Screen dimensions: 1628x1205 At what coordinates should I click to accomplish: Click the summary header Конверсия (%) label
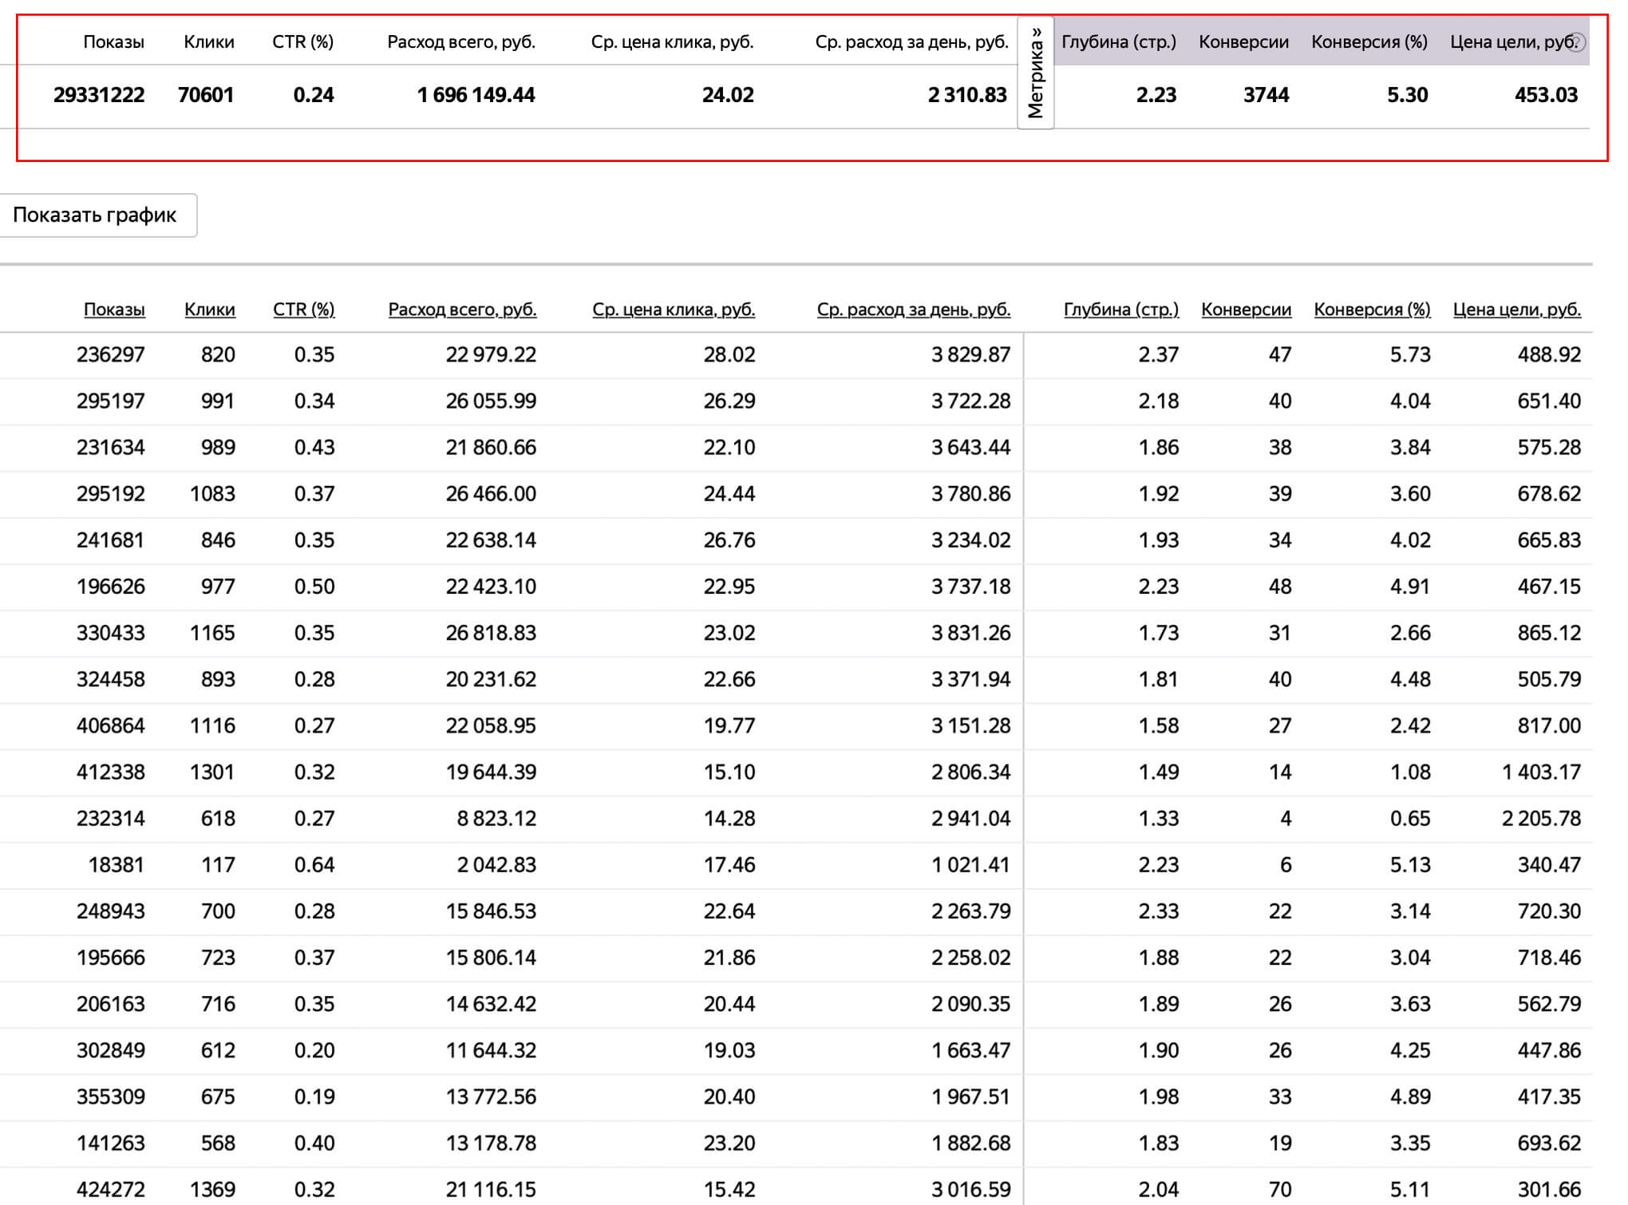click(x=1369, y=42)
